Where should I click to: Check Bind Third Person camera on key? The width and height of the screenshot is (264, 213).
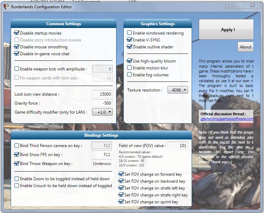pos(17,146)
